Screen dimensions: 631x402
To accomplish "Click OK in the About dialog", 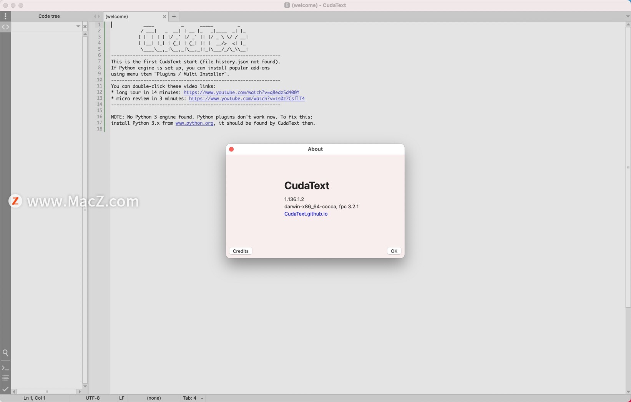I will pyautogui.click(x=394, y=251).
